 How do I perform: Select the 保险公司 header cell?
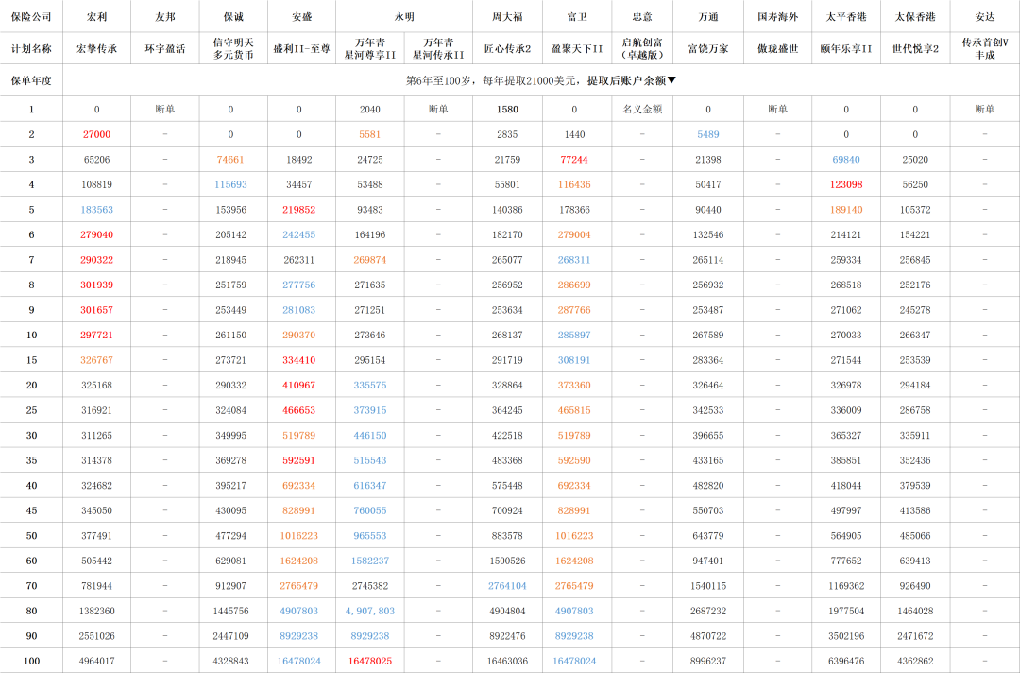[x=31, y=17]
